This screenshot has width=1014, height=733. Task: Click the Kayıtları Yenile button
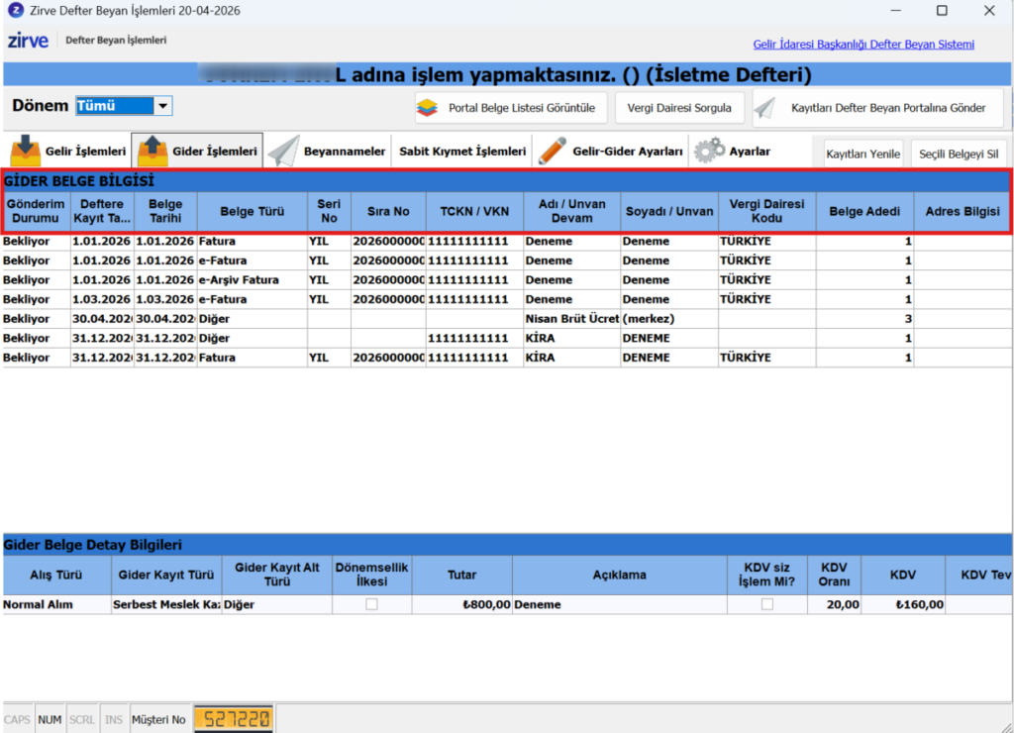pos(862,154)
